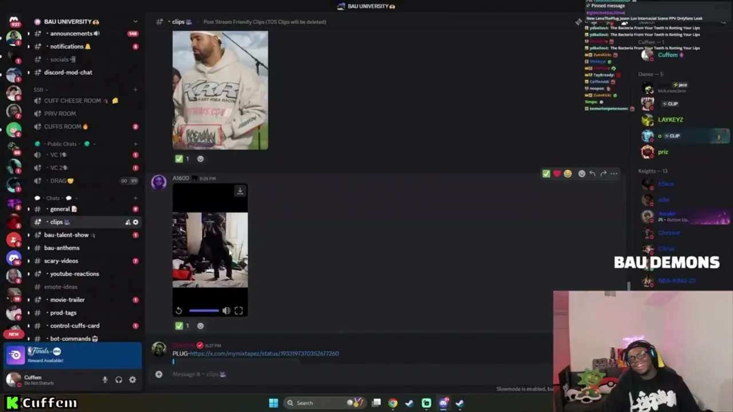The image size is (733, 412).
Task: React with red heart in hover toolbar
Action: pyautogui.click(x=557, y=173)
